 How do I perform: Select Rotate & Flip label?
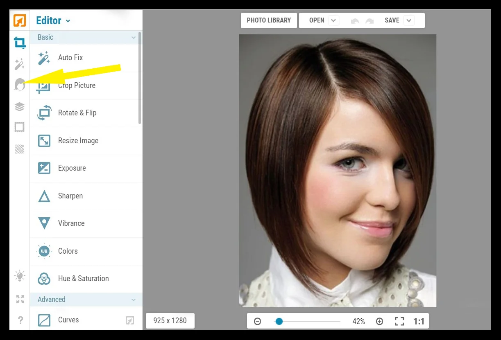click(77, 113)
